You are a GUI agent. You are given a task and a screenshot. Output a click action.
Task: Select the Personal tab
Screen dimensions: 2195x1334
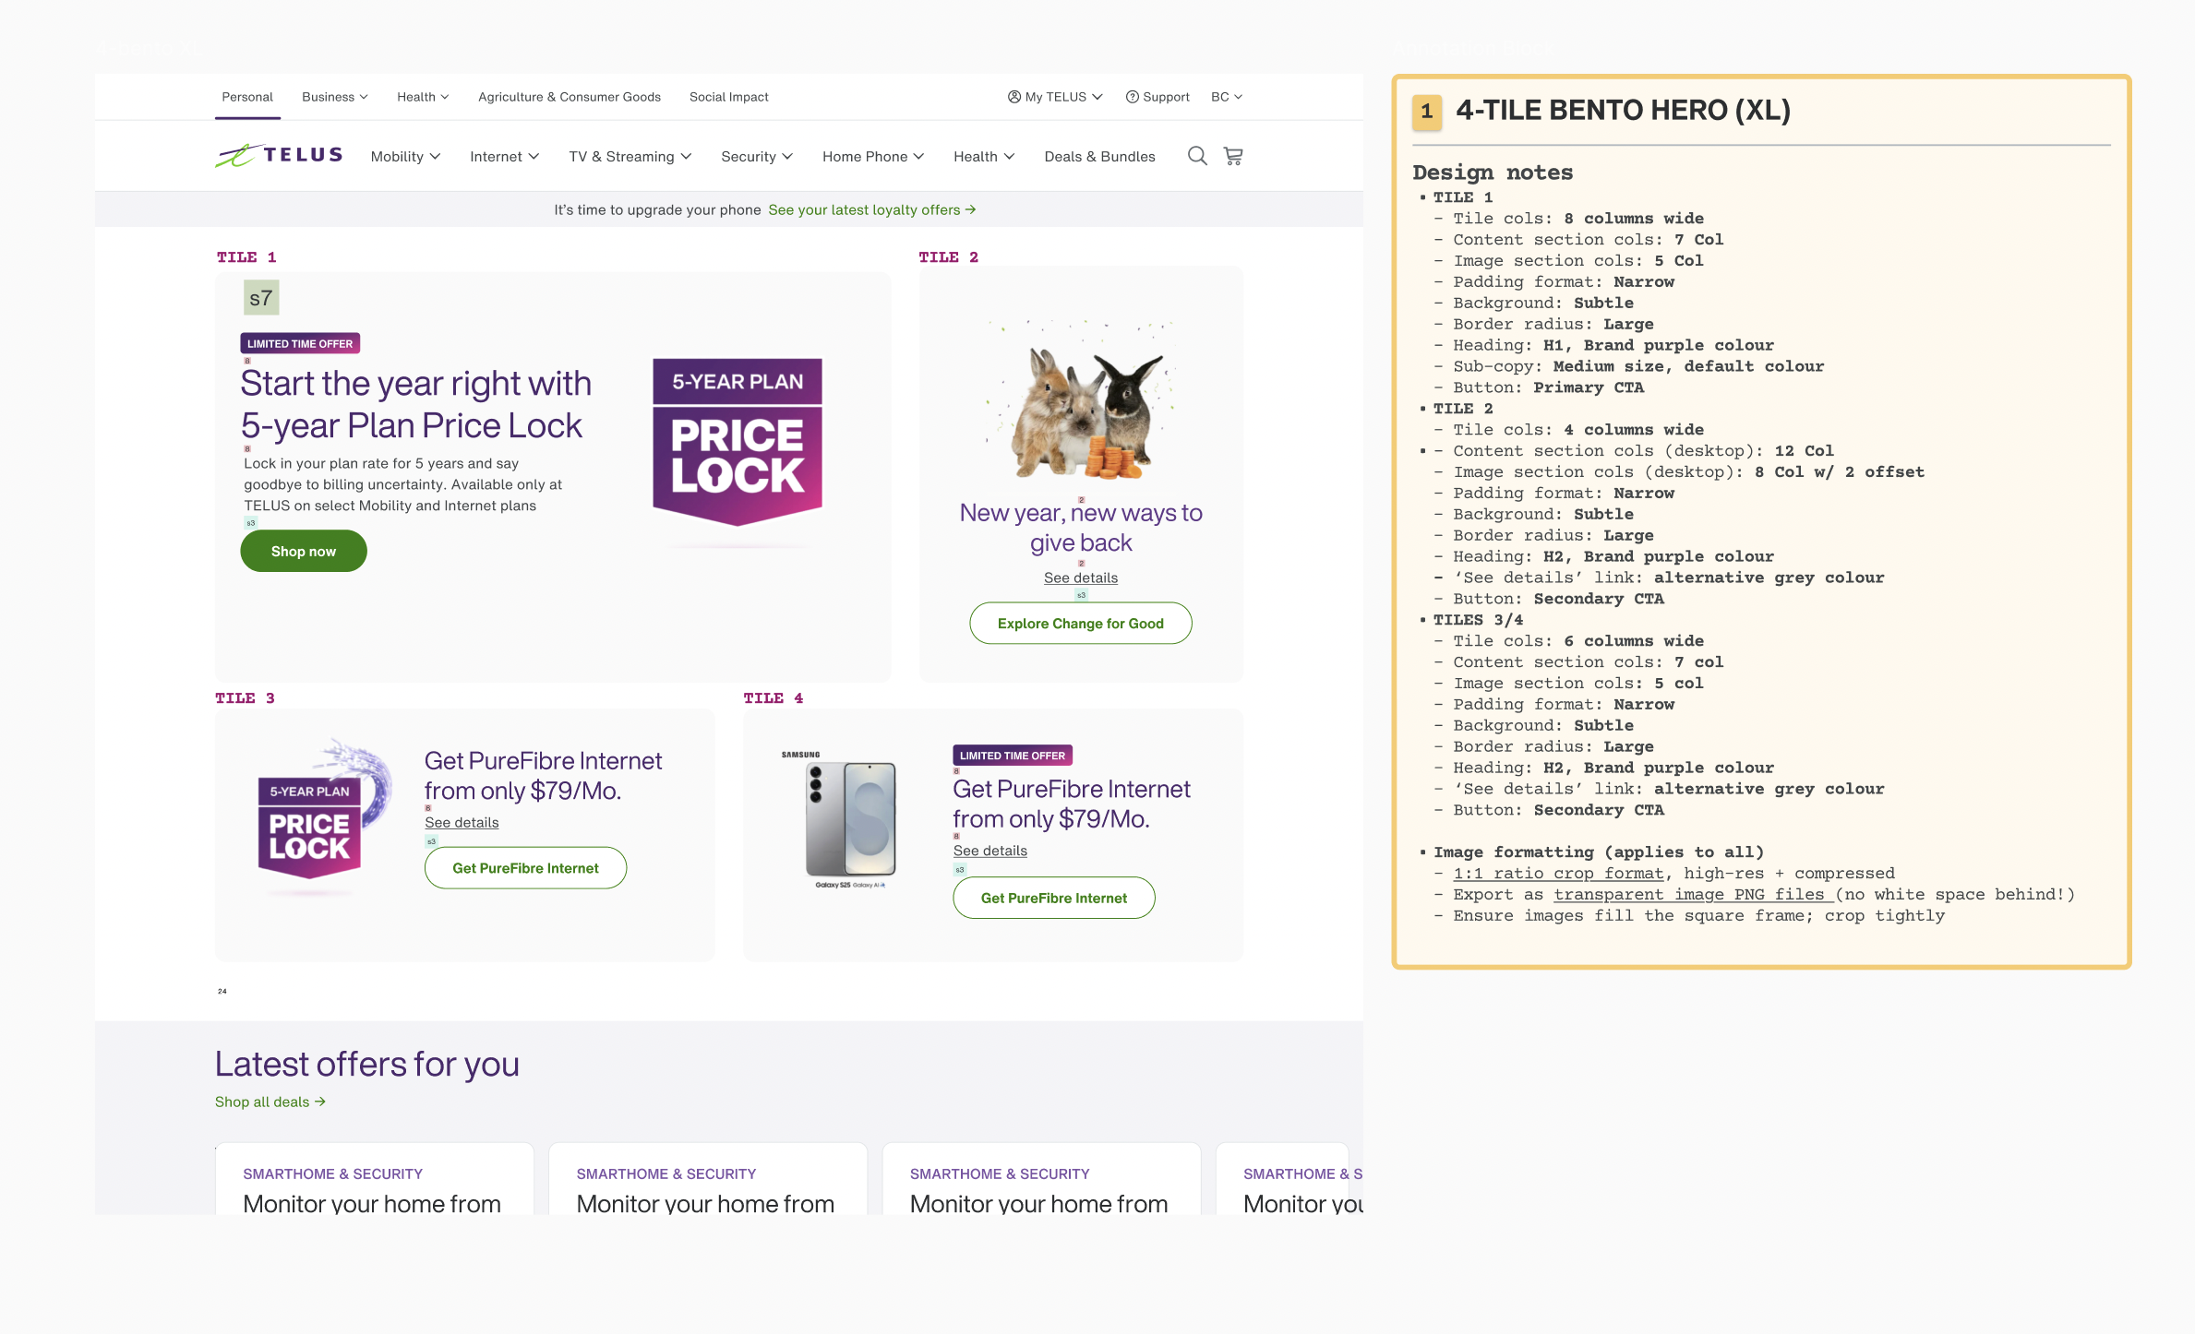pyautogui.click(x=247, y=97)
